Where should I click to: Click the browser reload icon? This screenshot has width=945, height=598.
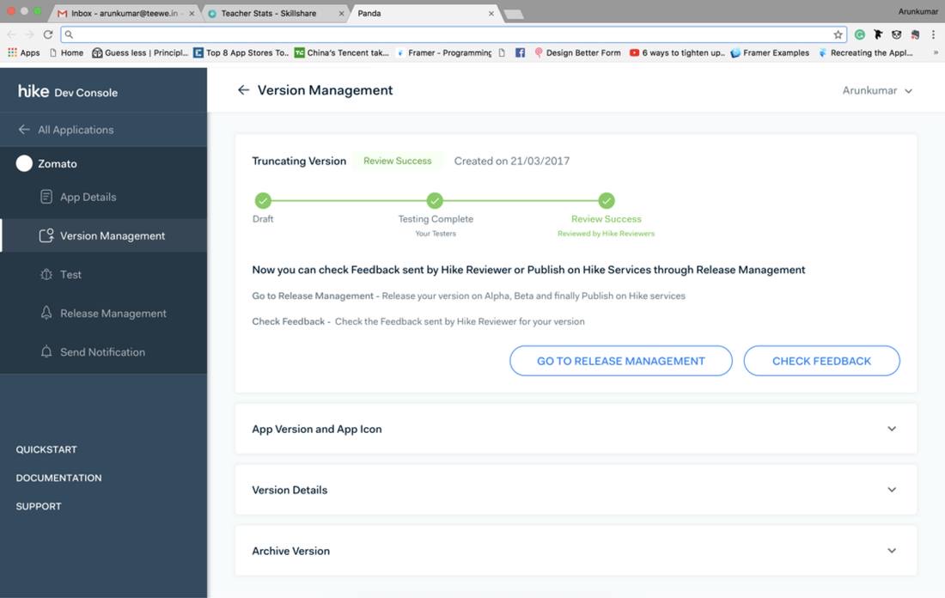pos(48,34)
